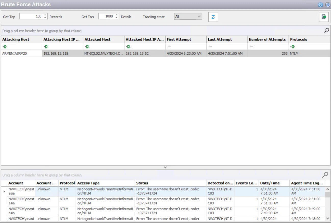The image size is (331, 223).
Task: Open the help question mark icon
Action: click(327, 5)
